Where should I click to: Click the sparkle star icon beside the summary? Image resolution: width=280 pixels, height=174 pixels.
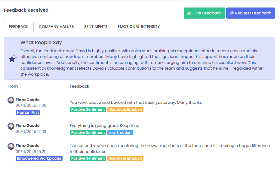tap(12, 58)
